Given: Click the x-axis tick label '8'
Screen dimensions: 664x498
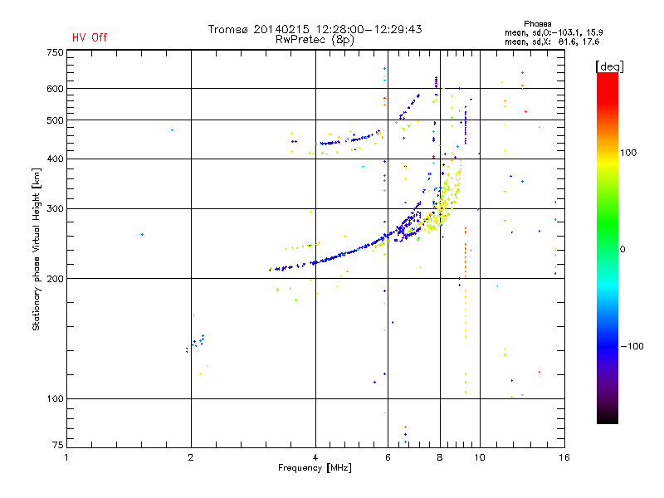Looking at the screenshot, I should click(440, 457).
